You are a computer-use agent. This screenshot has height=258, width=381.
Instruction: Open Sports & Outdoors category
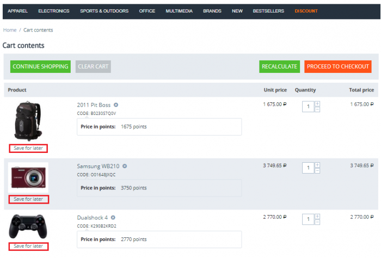[105, 11]
